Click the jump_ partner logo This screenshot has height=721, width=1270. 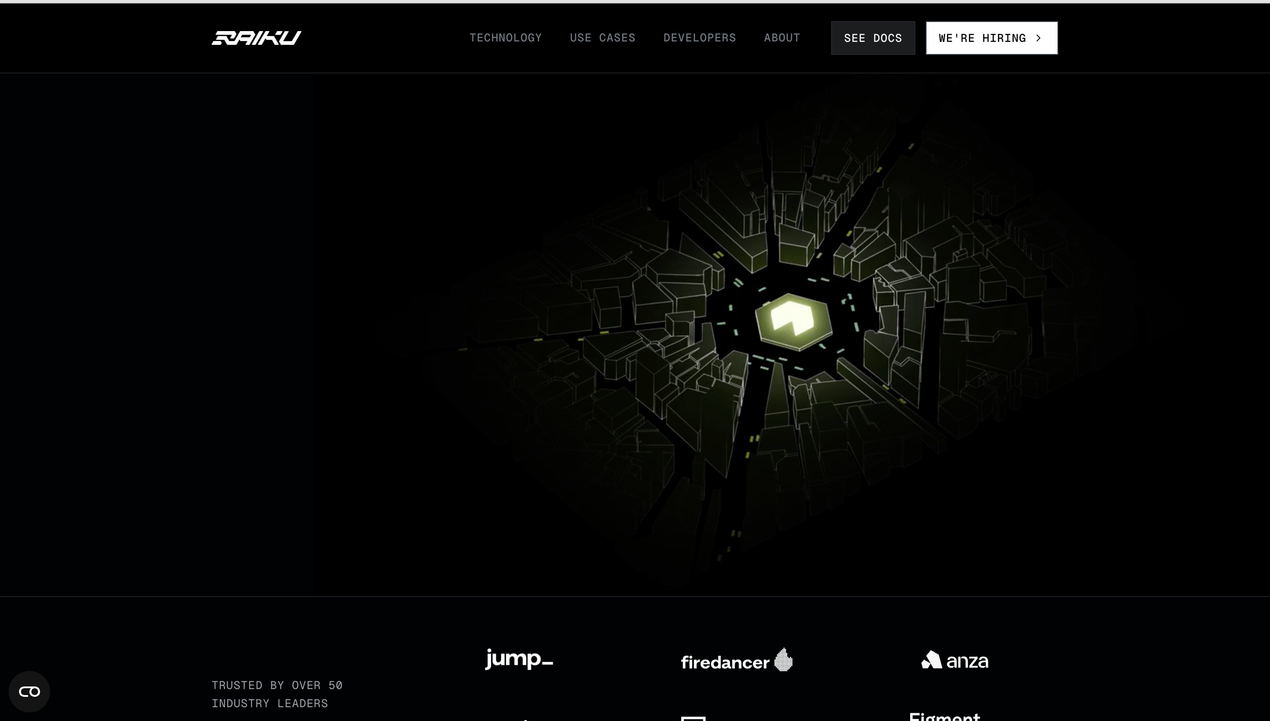519,659
